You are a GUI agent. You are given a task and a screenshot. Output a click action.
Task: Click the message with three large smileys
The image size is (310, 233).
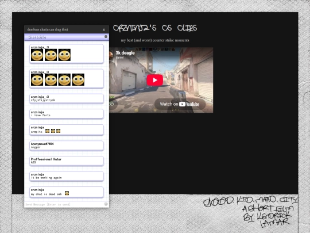point(67,54)
